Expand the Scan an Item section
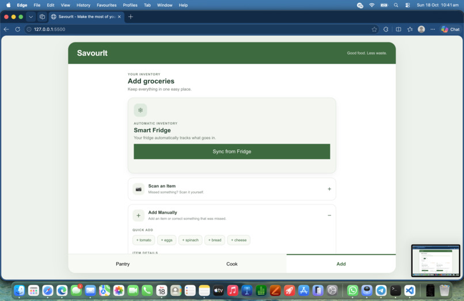The width and height of the screenshot is (464, 301). click(x=329, y=189)
